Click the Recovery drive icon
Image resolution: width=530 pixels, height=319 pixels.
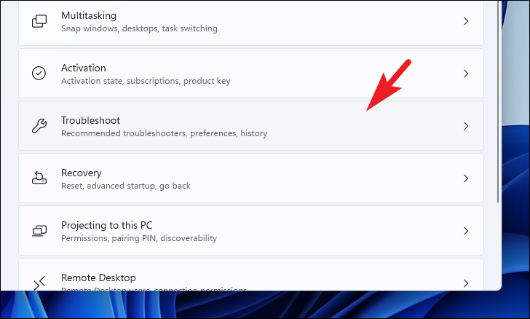(39, 178)
